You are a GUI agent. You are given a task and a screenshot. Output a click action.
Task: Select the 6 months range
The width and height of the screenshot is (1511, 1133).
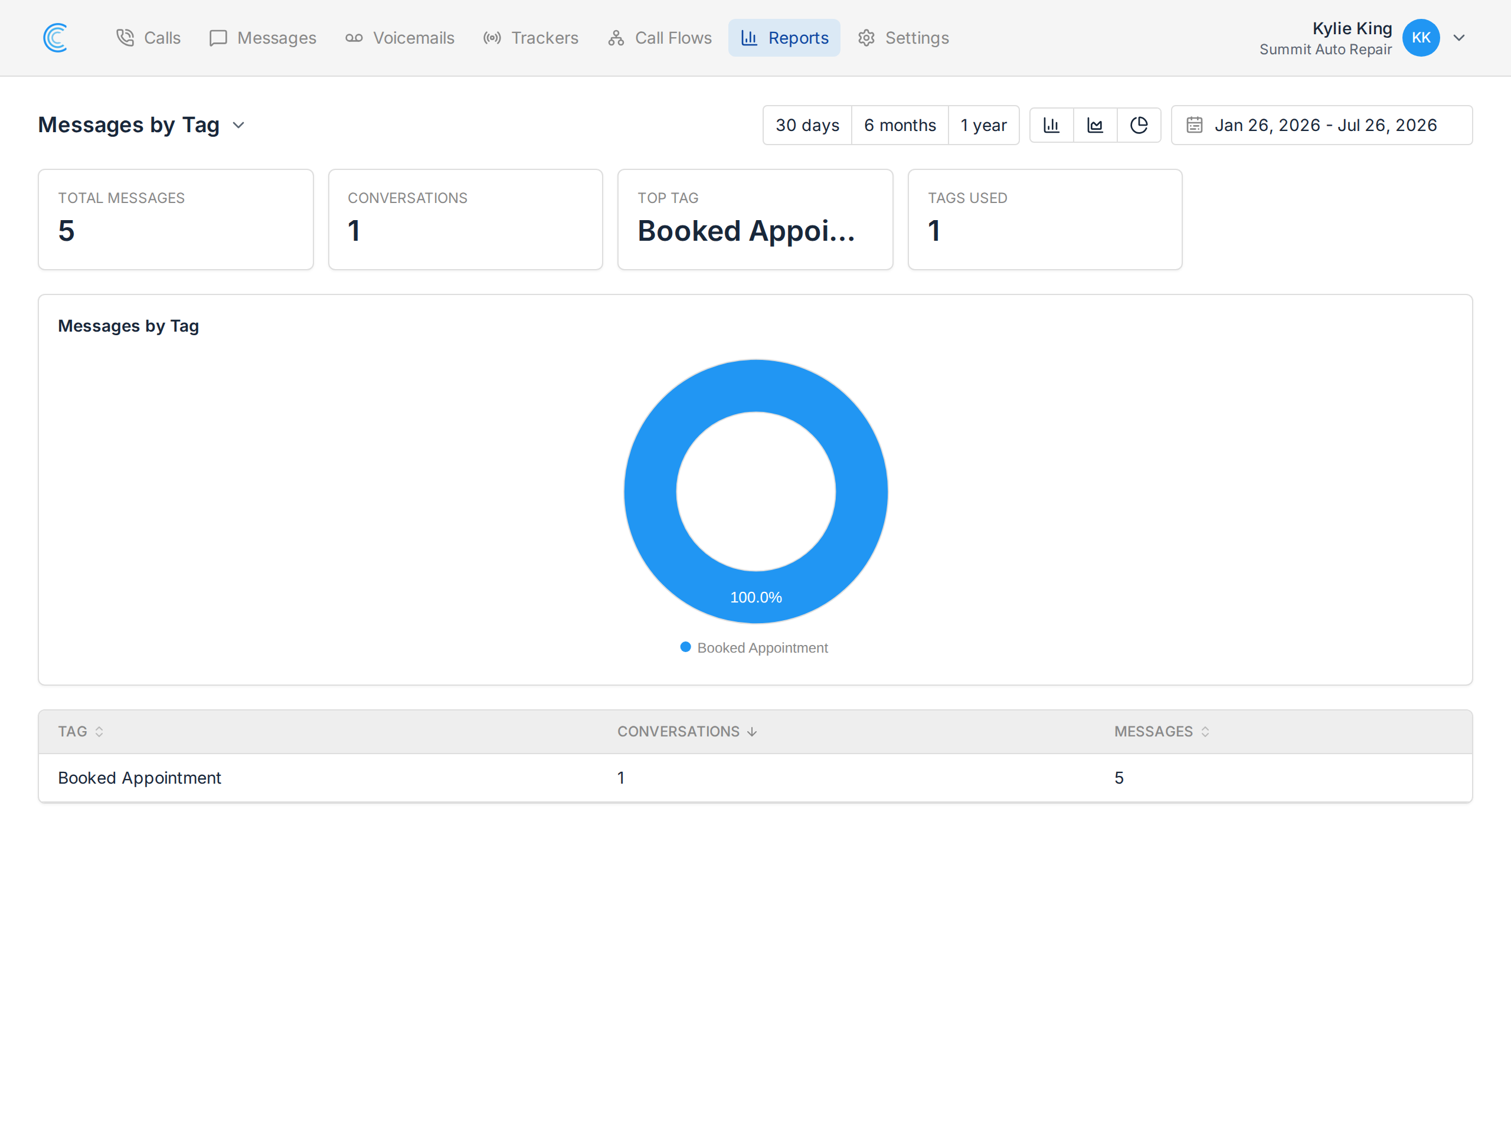[900, 125]
